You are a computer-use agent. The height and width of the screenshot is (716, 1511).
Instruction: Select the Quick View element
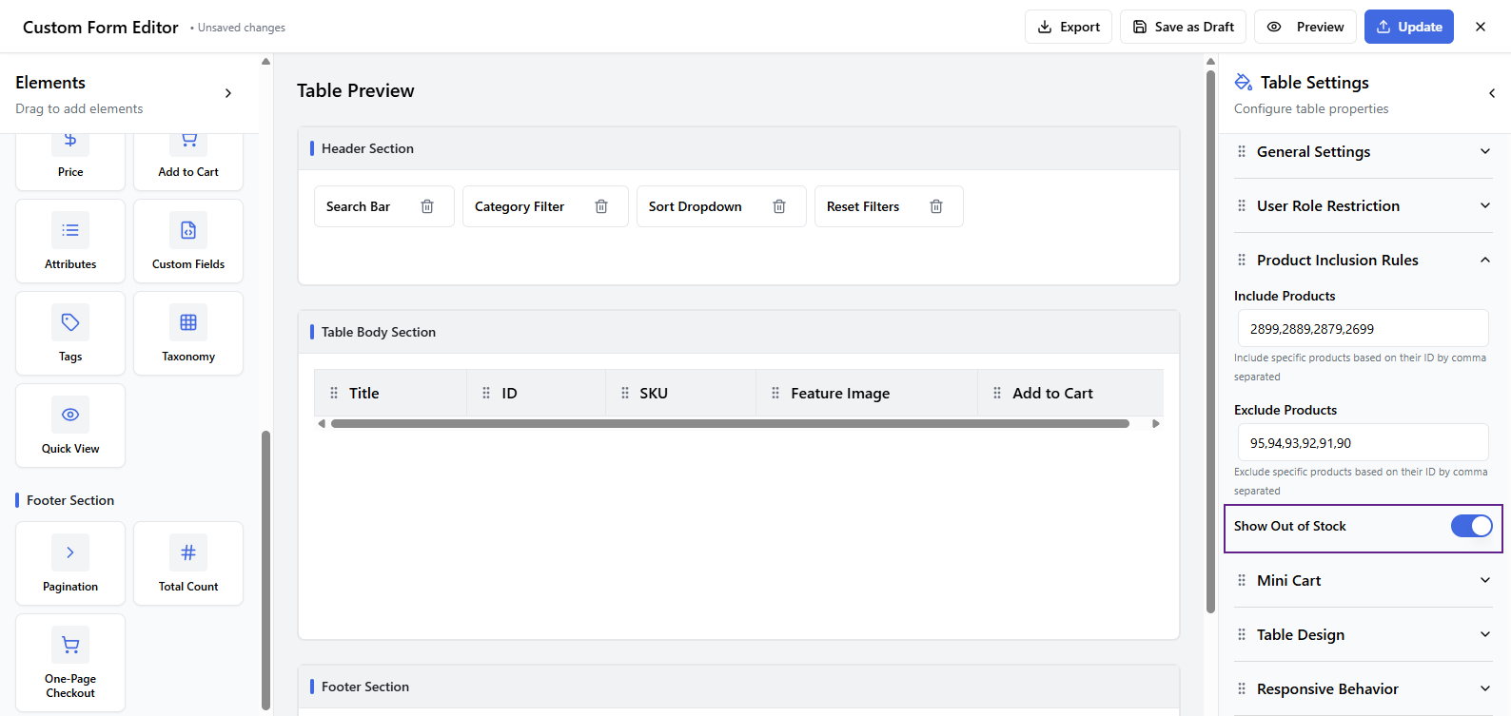pos(70,426)
